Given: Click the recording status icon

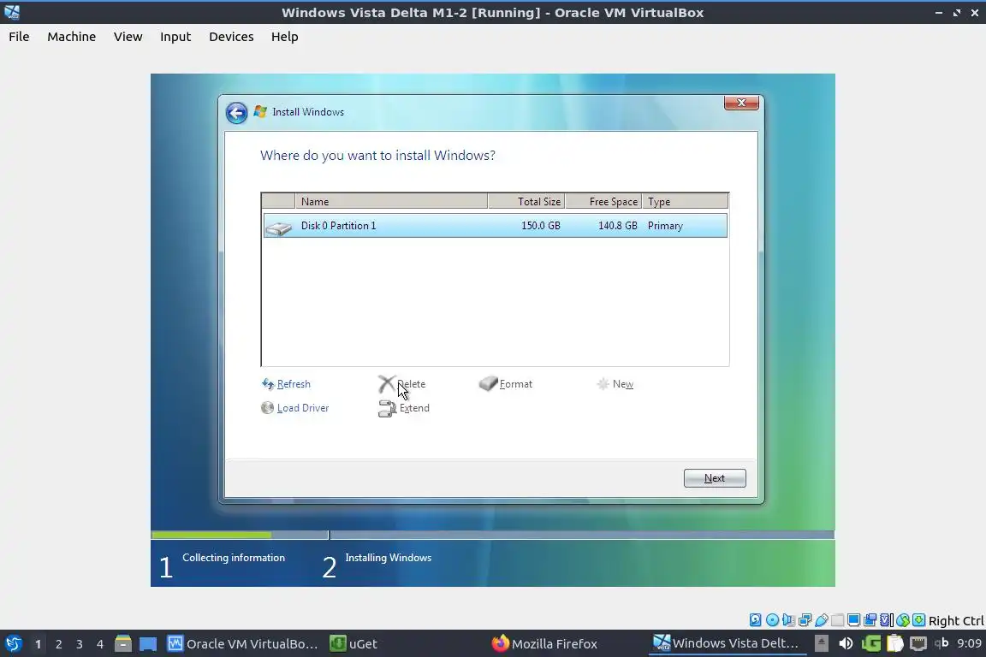Looking at the screenshot, I should (x=870, y=620).
